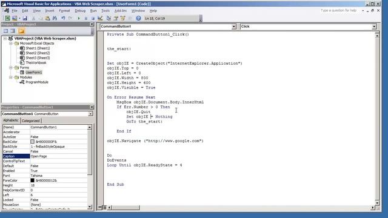Image resolution: width=388 pixels, height=218 pixels.
Task: Click the Properties list scroll down arrow
Action: 90,206
